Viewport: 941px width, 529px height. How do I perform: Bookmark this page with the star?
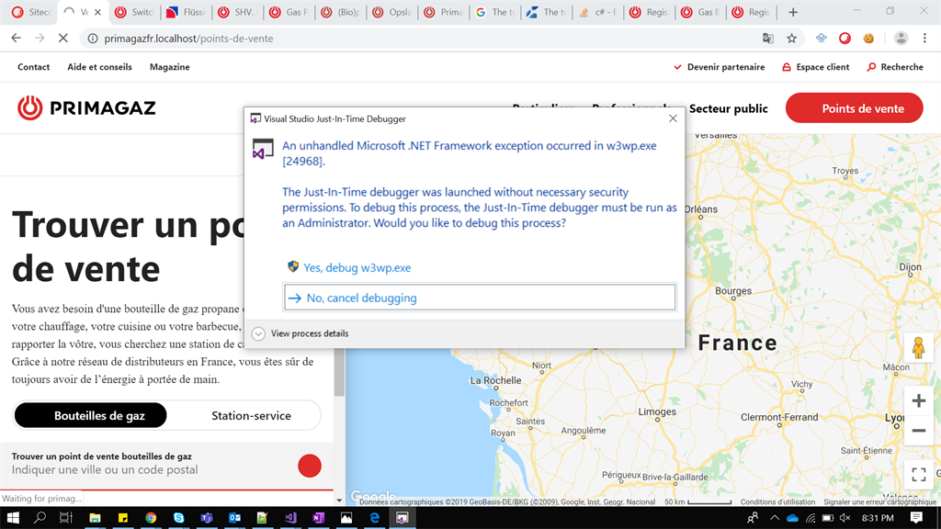[x=791, y=39]
